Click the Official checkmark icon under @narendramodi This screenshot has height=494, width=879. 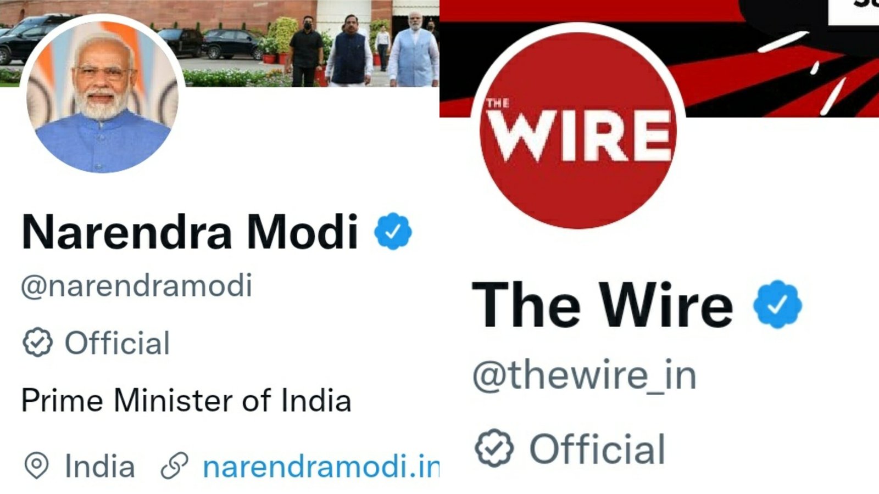click(x=37, y=343)
